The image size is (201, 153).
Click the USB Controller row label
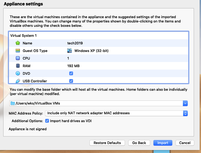click(35, 81)
